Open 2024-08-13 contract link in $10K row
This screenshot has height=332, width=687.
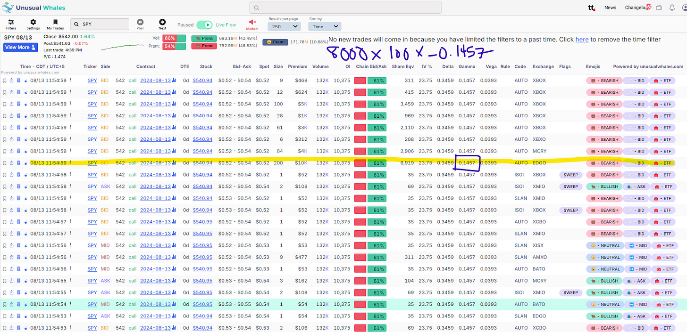point(155,163)
